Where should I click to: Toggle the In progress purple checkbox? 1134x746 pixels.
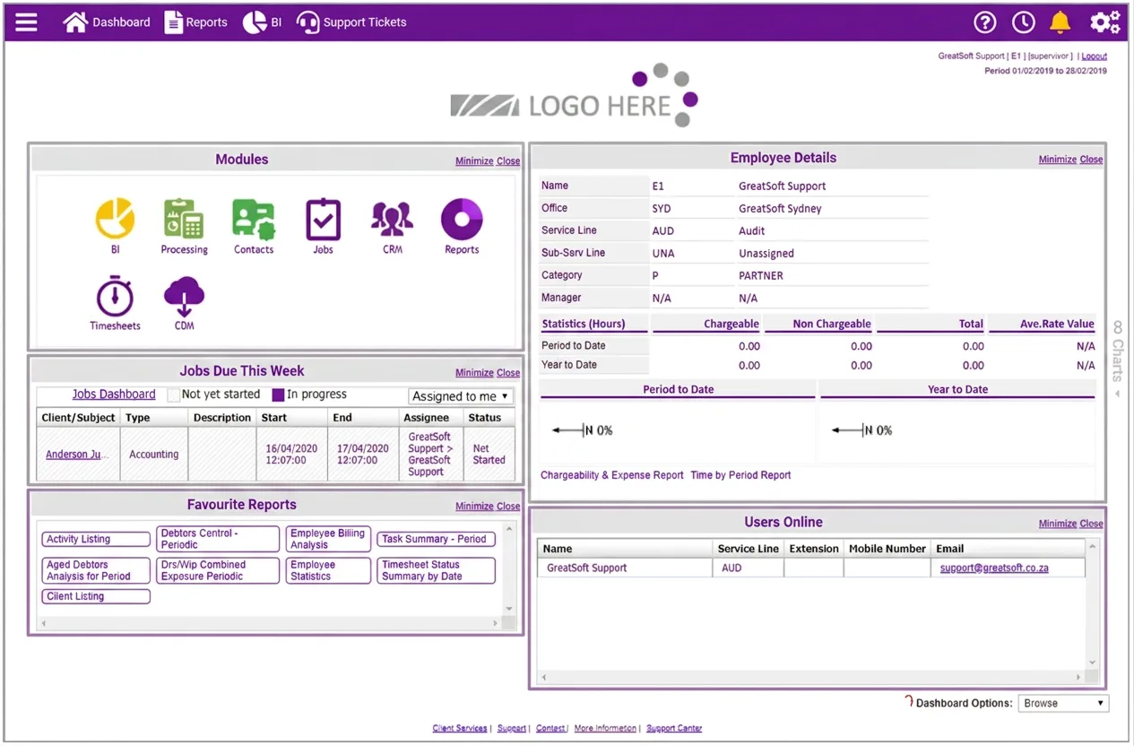278,395
